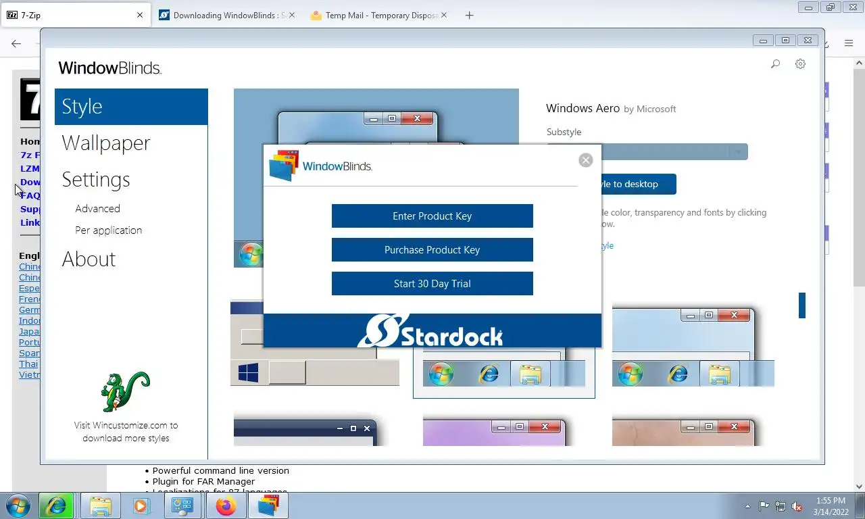Open the Settings section

coord(96,180)
